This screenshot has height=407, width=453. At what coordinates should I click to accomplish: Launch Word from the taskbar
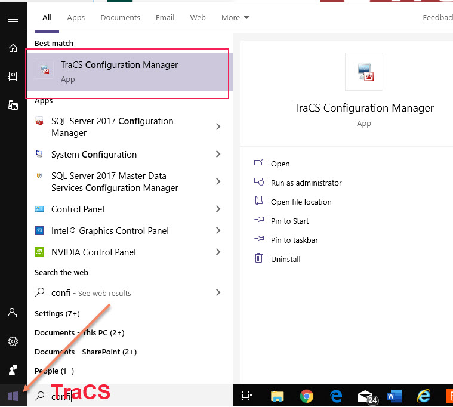point(395,396)
